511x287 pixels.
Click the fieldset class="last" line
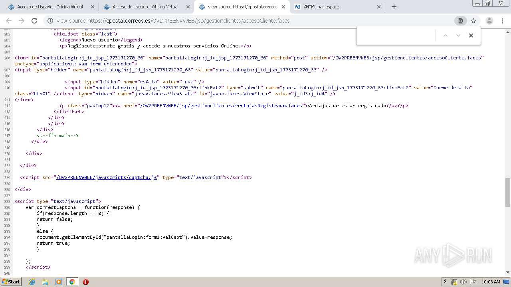(x=85, y=34)
